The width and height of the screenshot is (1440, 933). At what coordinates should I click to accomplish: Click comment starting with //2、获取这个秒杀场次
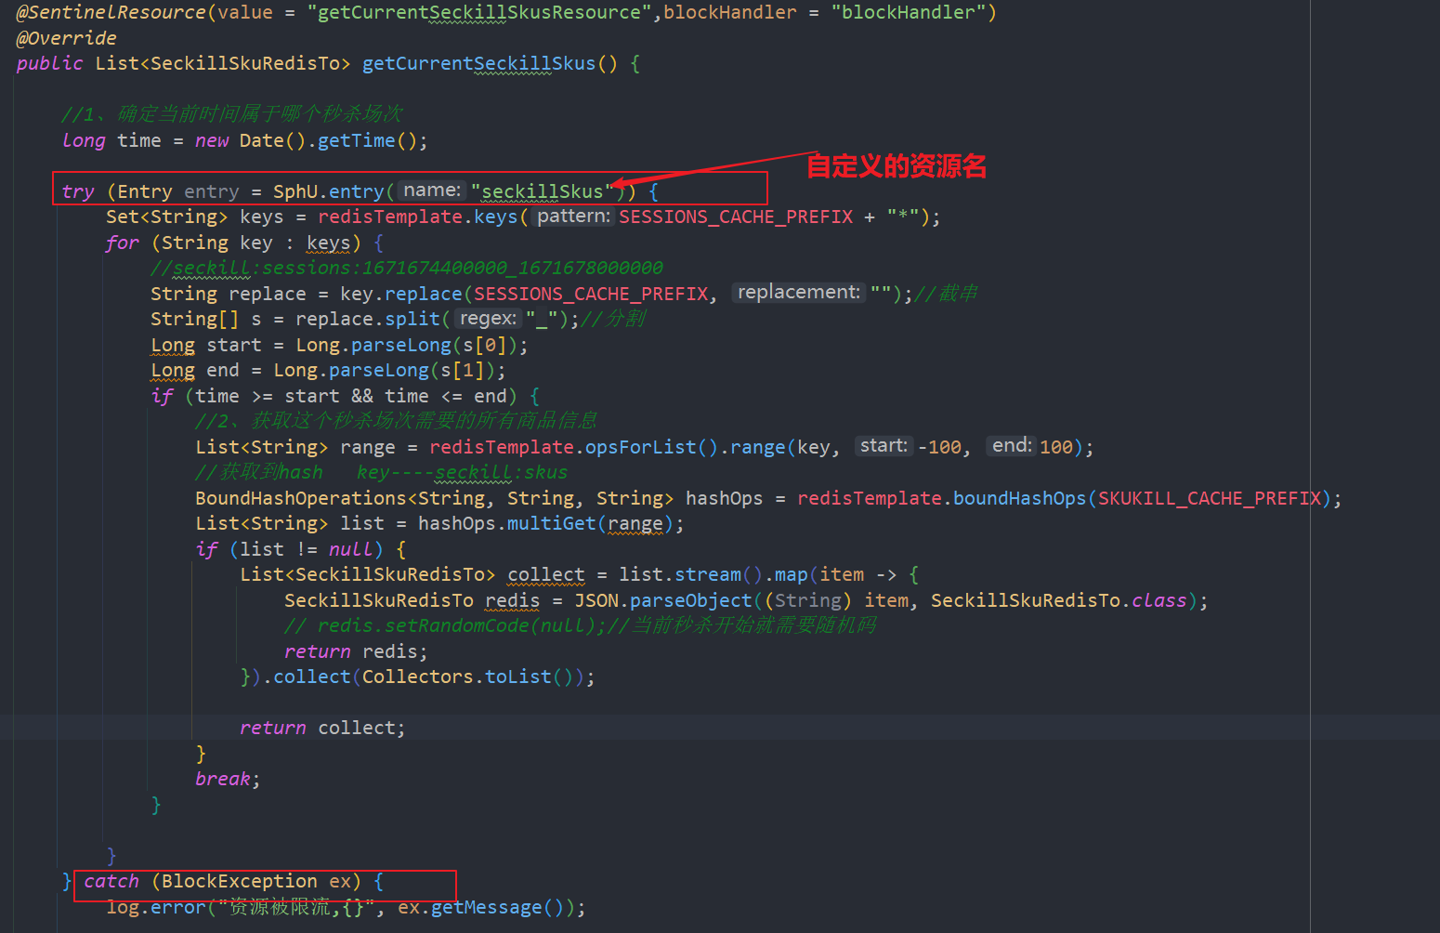[396, 421]
